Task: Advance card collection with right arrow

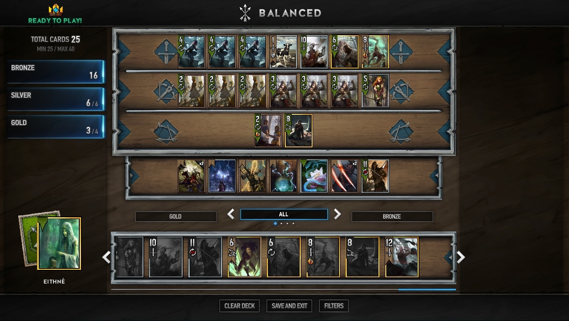Action: [461, 257]
